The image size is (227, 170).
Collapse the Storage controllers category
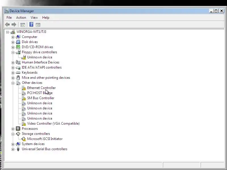tap(13, 134)
